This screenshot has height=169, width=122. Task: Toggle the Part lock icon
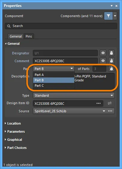111,68
